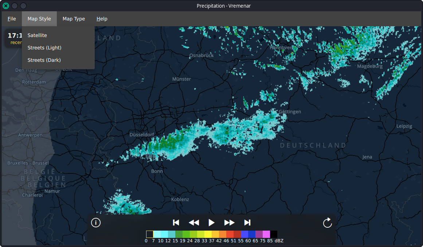This screenshot has height=247, width=423.
Task: Click the yellow 33 dBZ legend swatch
Action: (208, 234)
